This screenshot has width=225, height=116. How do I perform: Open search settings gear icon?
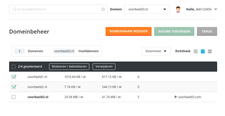point(103,9)
